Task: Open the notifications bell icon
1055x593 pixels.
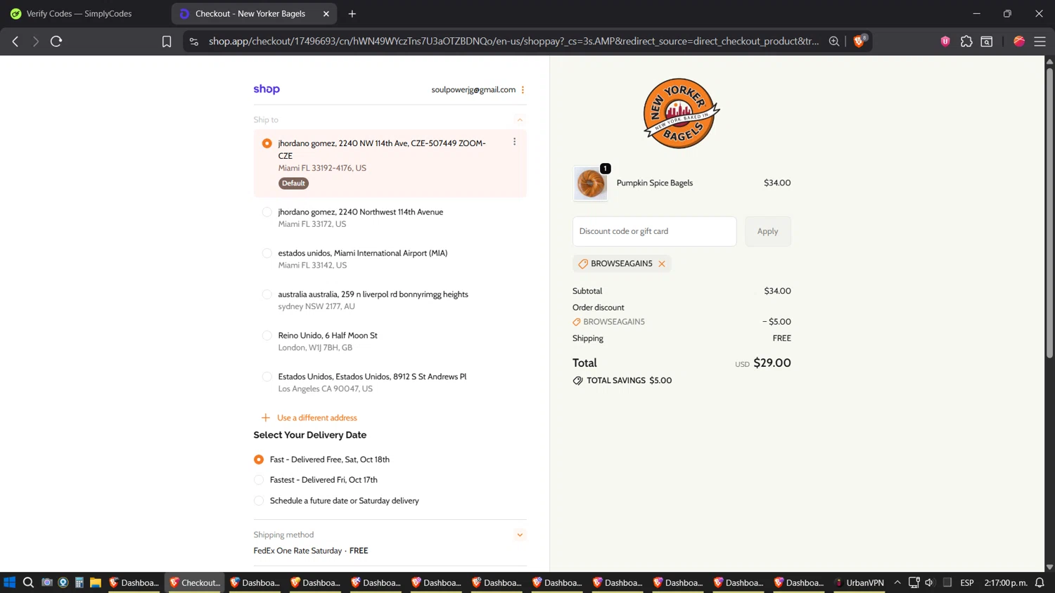Action: (1040, 582)
